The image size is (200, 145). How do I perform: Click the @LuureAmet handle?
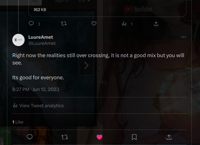[42, 43]
